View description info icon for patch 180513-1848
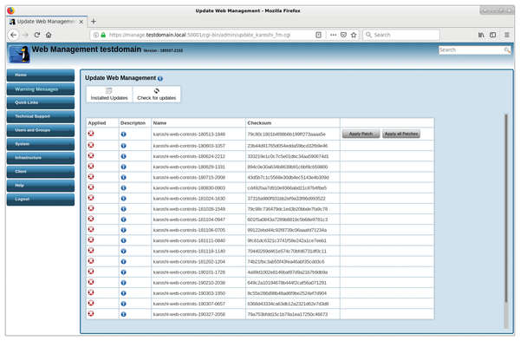520x341 pixels. click(x=123, y=134)
